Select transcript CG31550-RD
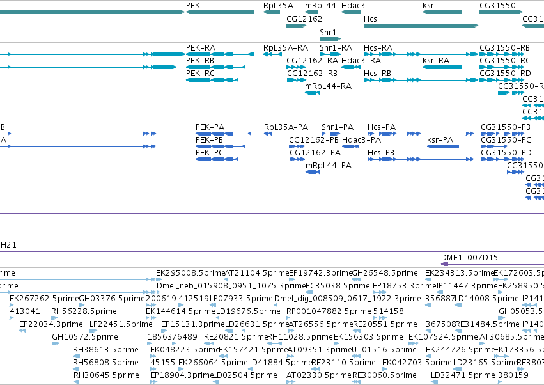544x385 pixels. (x=502, y=80)
